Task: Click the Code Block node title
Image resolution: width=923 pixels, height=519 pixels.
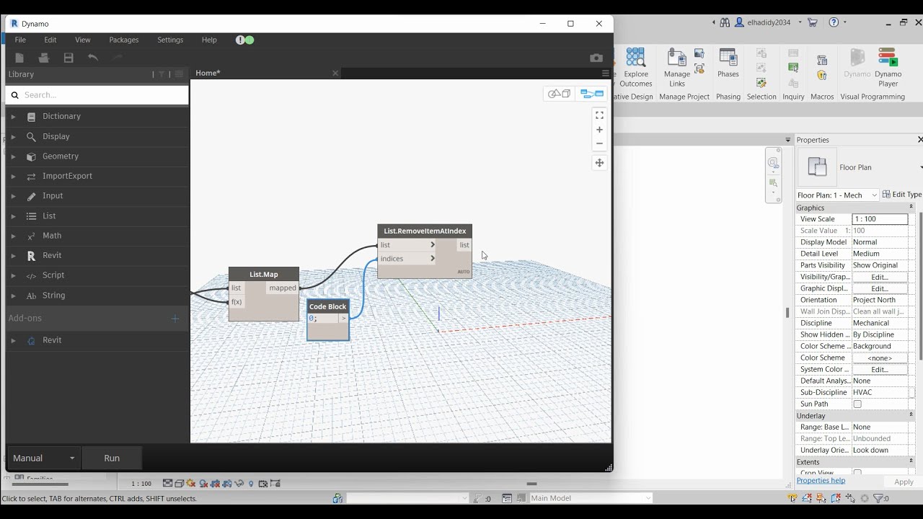Action: click(x=328, y=307)
